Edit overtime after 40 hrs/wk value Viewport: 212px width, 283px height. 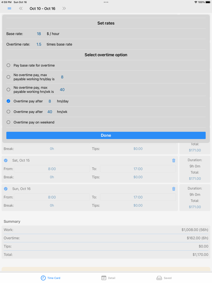click(x=50, y=112)
